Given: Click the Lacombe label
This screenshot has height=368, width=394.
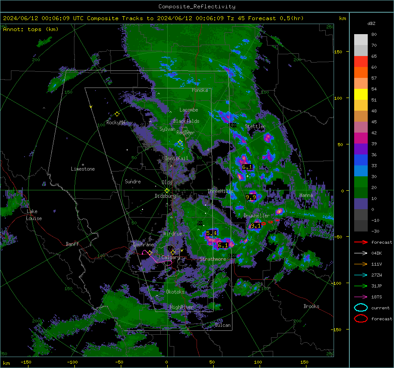Looking at the screenshot, I should [x=189, y=110].
